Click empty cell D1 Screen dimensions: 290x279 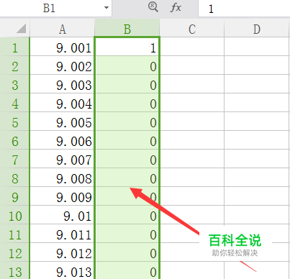click(257, 47)
